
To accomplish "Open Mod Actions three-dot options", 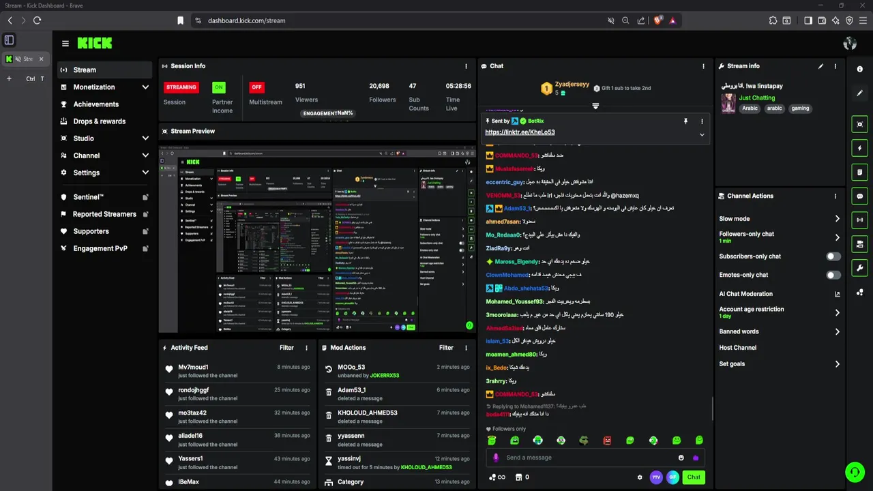I will (x=467, y=348).
